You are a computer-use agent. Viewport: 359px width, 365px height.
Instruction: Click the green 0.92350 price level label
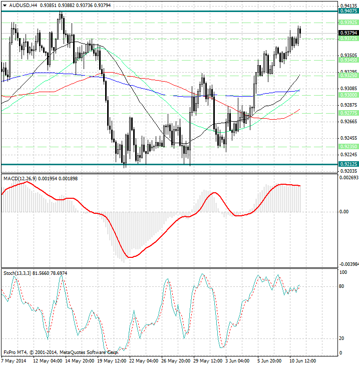pyautogui.click(x=347, y=146)
